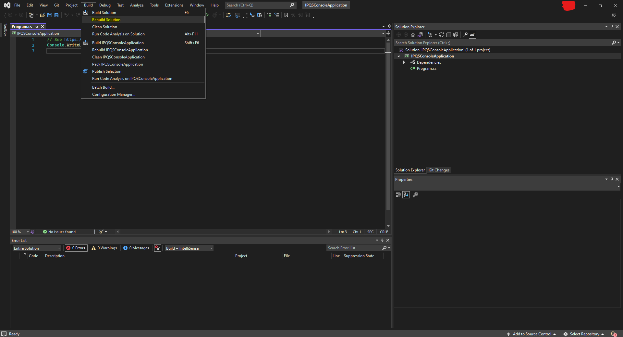
Task: Click the Save file toolbar icon
Action: pyautogui.click(x=50, y=15)
